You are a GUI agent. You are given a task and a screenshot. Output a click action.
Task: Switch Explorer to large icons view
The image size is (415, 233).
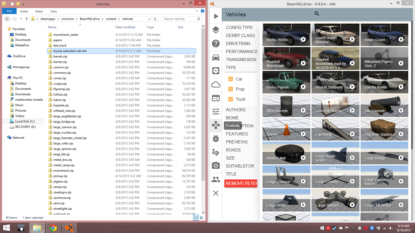pyautogui.click(x=202, y=218)
